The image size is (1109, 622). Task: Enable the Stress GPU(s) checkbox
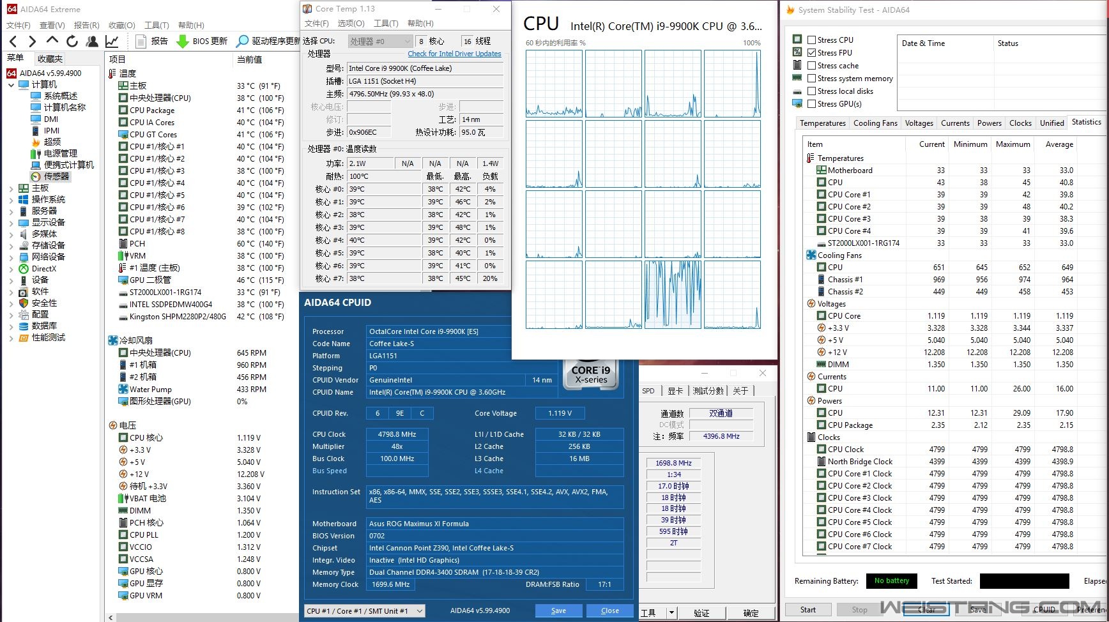811,103
